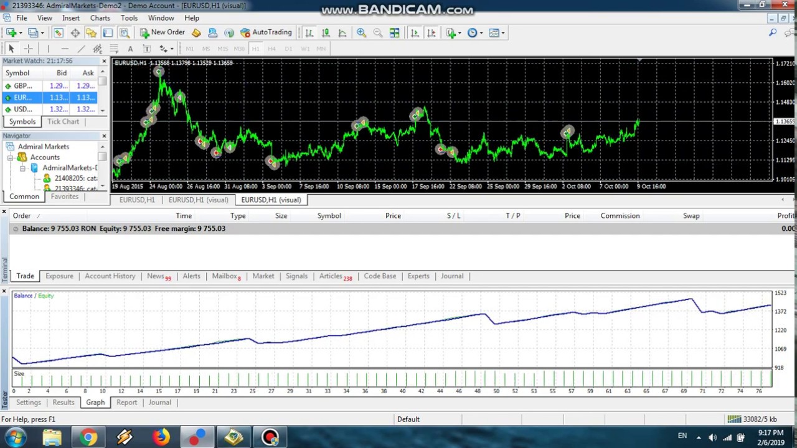
Task: Open the Tools menu
Action: [129, 18]
